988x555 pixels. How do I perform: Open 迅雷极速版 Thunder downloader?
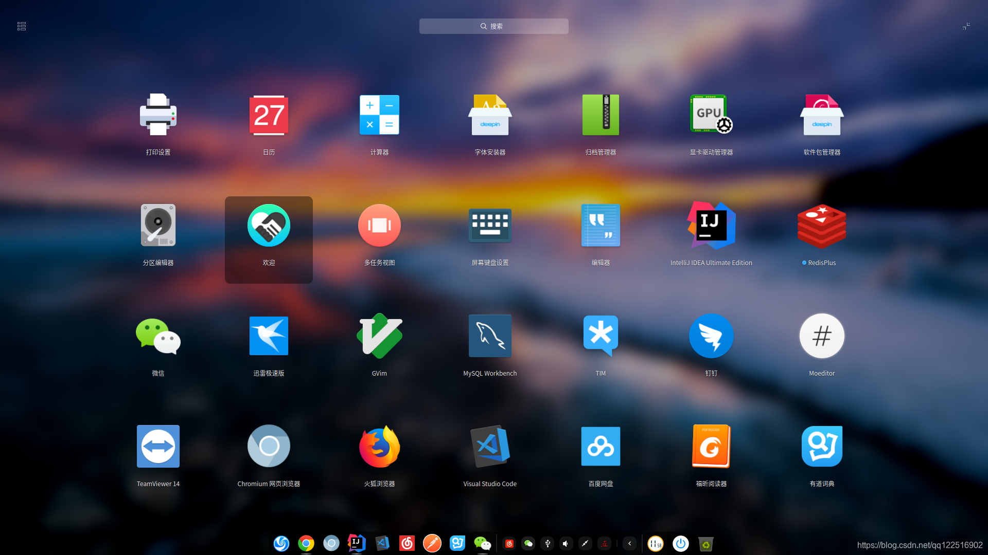tap(269, 336)
